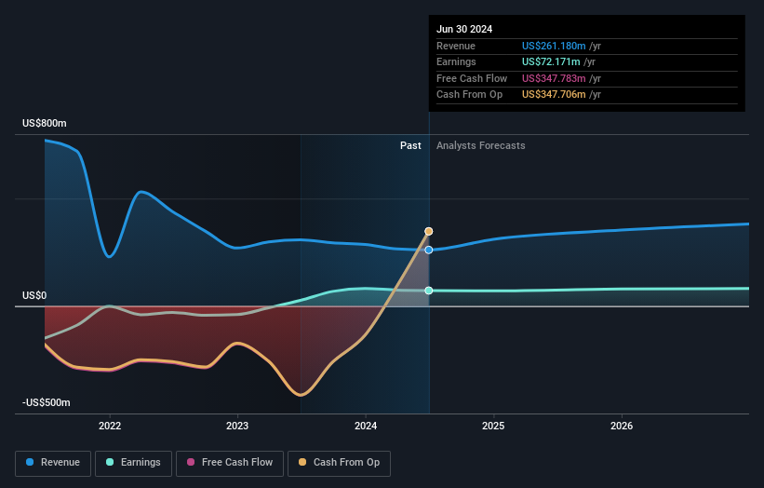Click the Cash From Op label in tooltip

(x=469, y=95)
